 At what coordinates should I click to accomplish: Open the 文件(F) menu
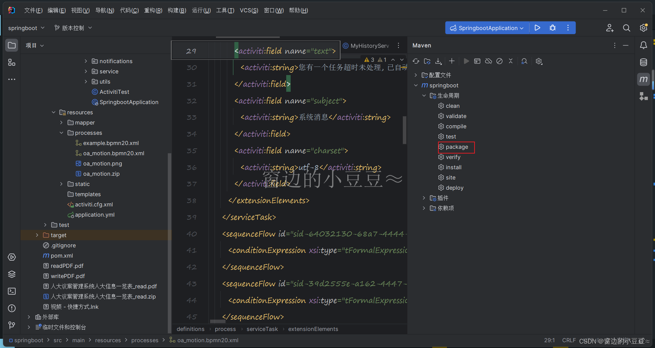click(33, 10)
